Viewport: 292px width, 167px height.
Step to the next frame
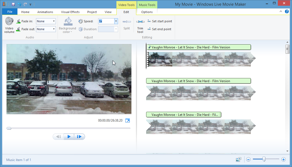(79, 137)
